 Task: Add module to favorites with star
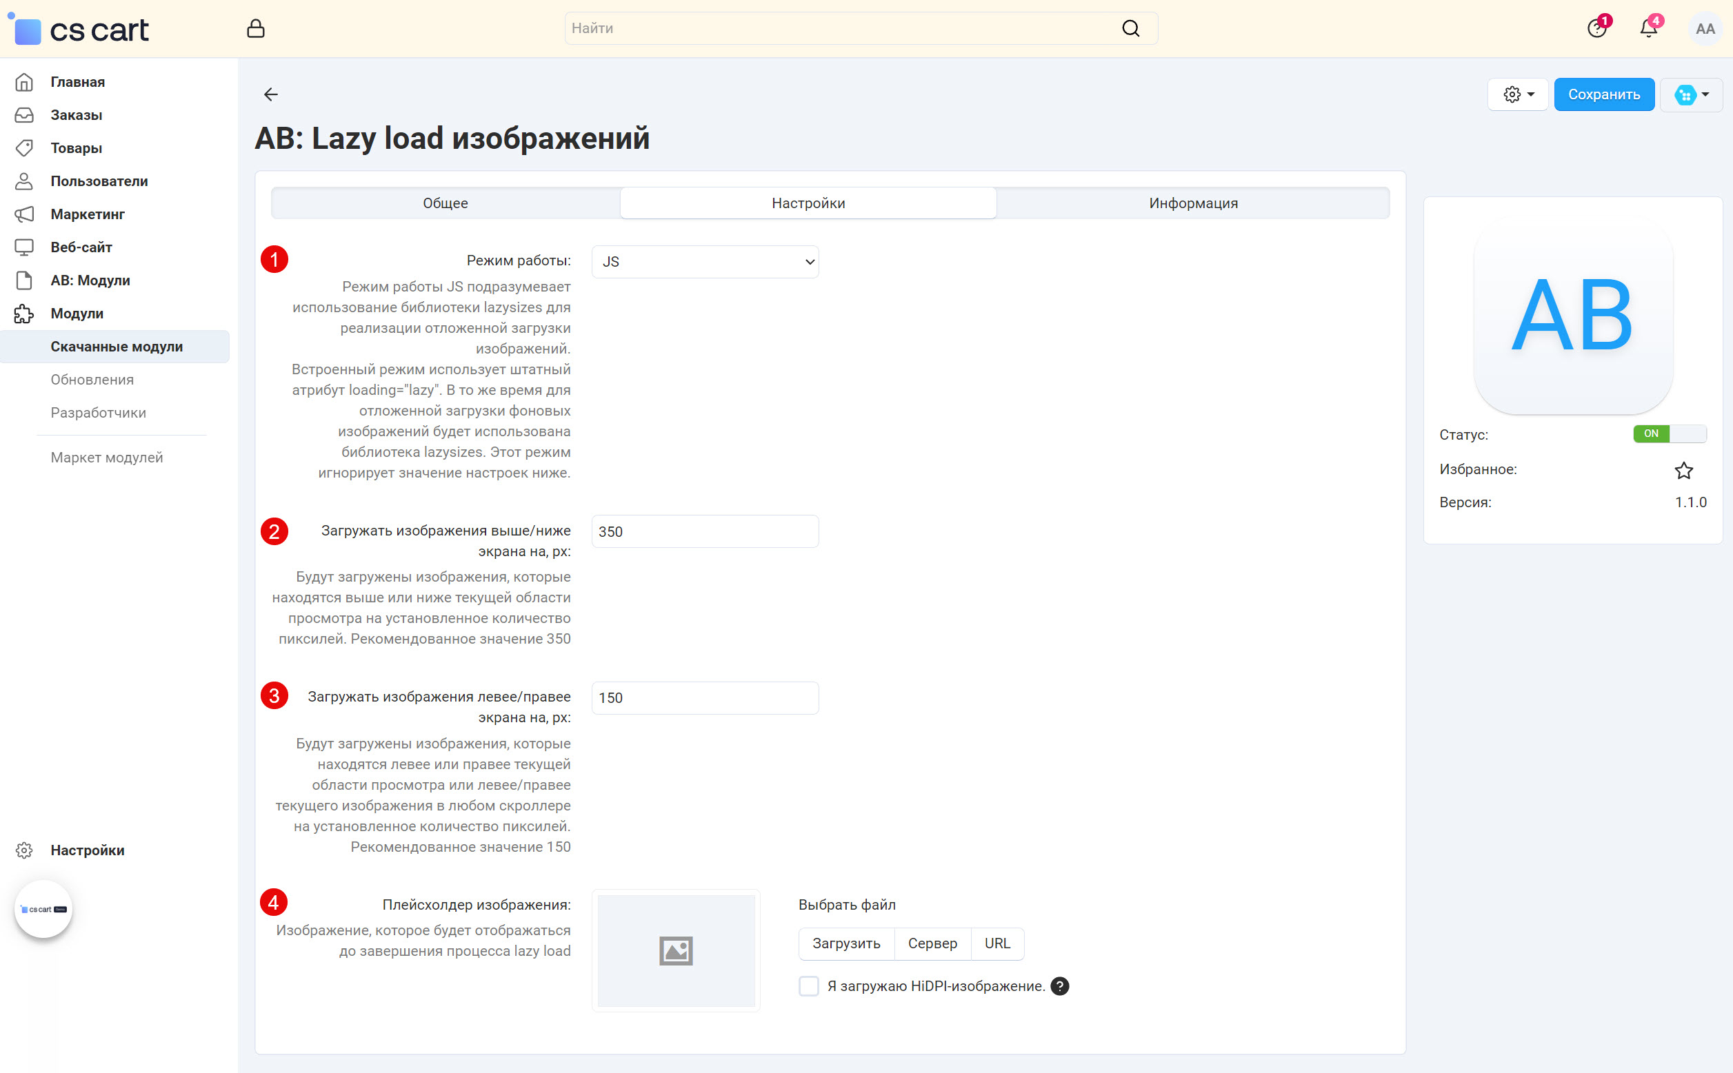tap(1683, 471)
